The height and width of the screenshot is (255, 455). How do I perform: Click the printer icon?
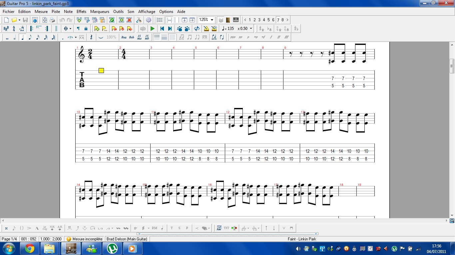coord(52,20)
